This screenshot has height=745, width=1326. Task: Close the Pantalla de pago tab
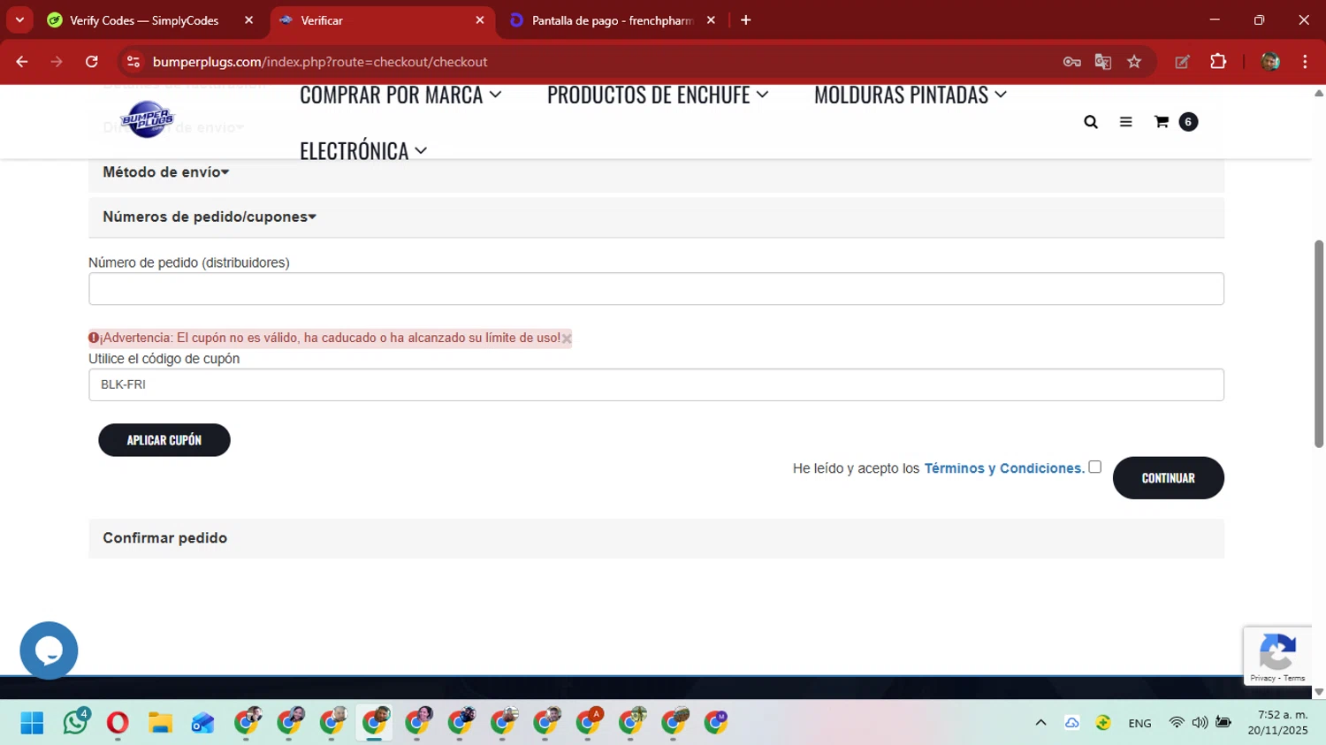711,20
